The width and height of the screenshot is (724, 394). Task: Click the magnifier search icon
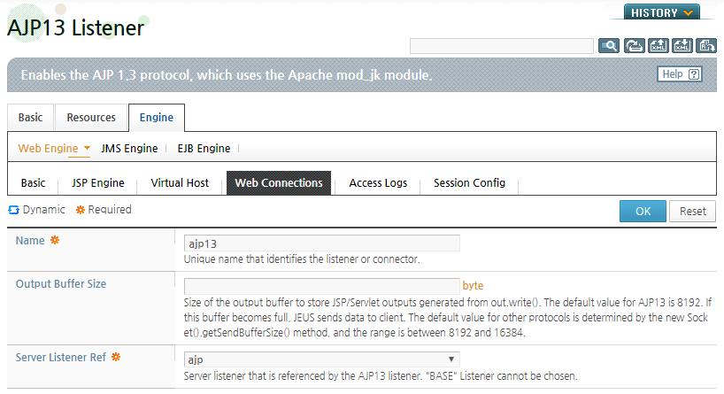[x=609, y=46]
